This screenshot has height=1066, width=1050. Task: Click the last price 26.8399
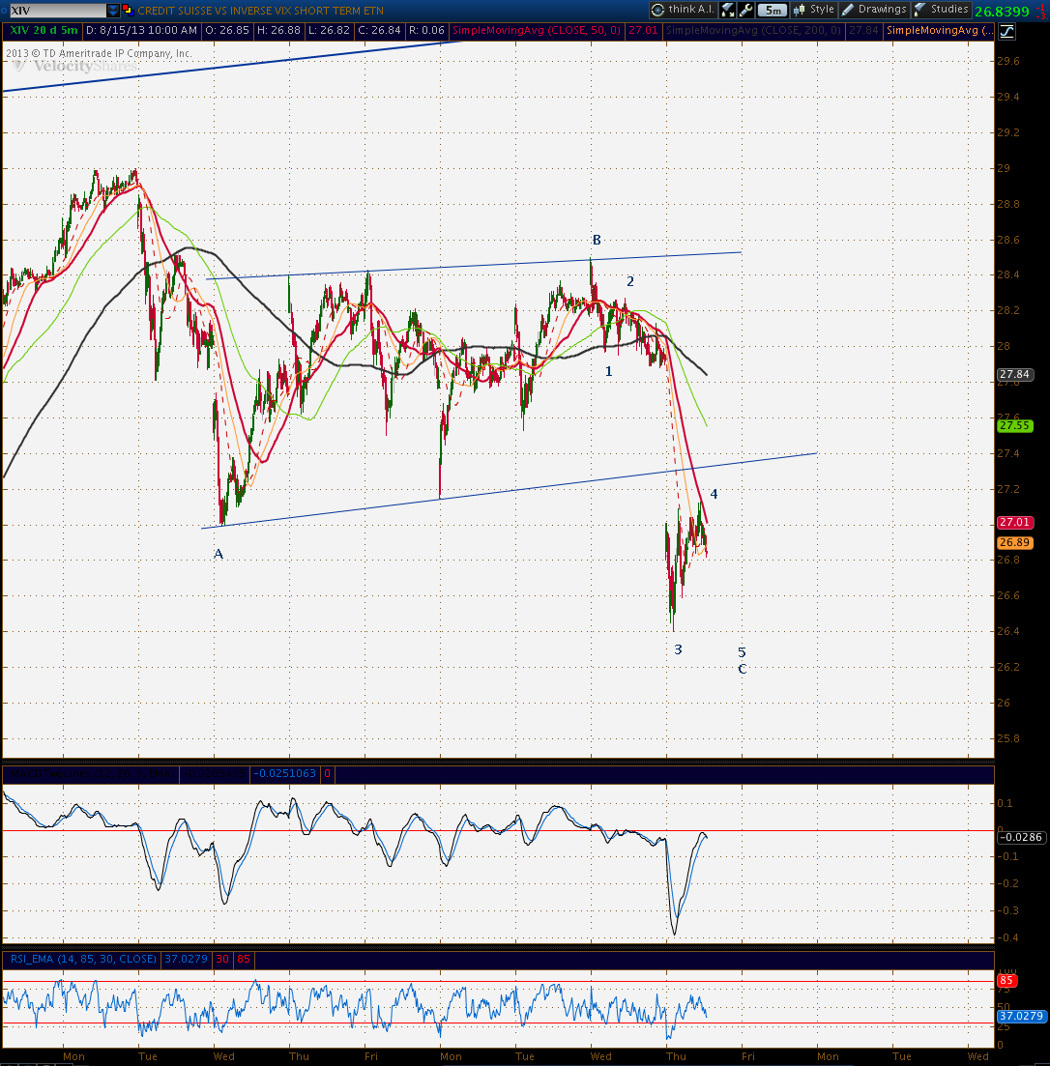[x=1002, y=12]
